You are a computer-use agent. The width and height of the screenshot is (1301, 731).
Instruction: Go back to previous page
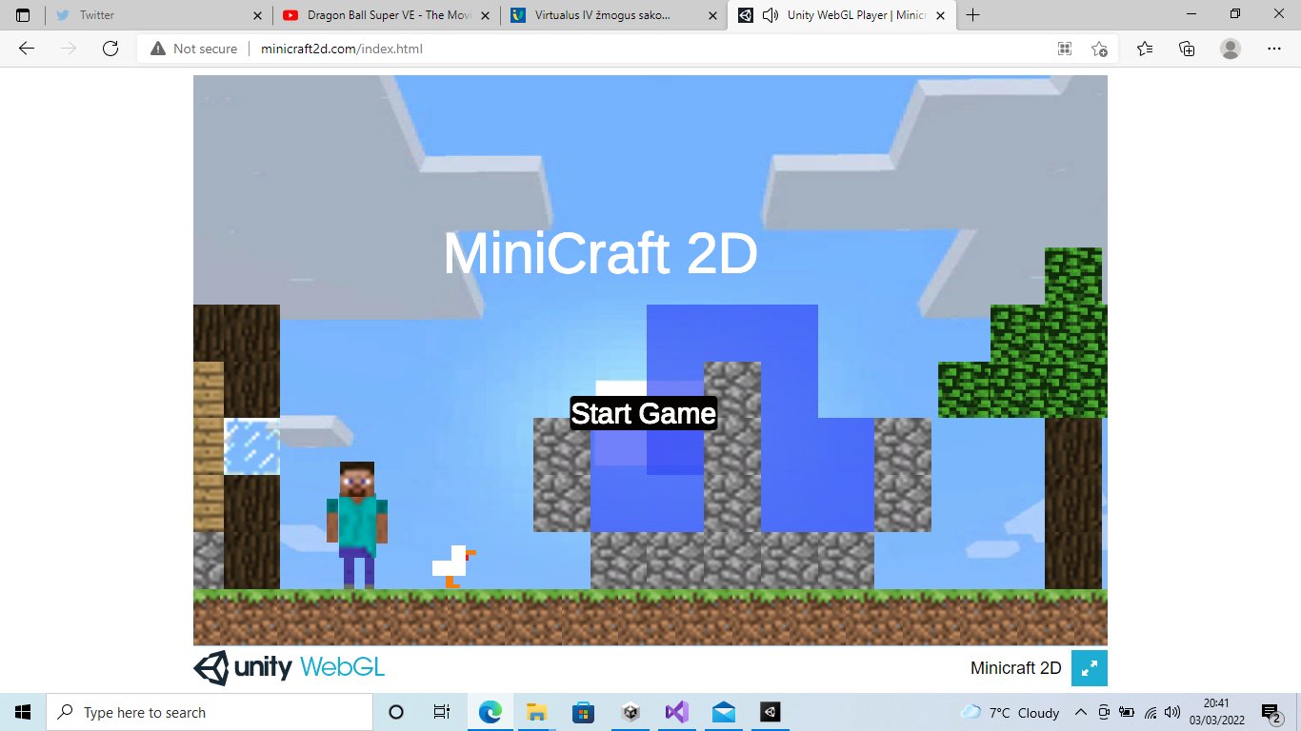coord(27,49)
